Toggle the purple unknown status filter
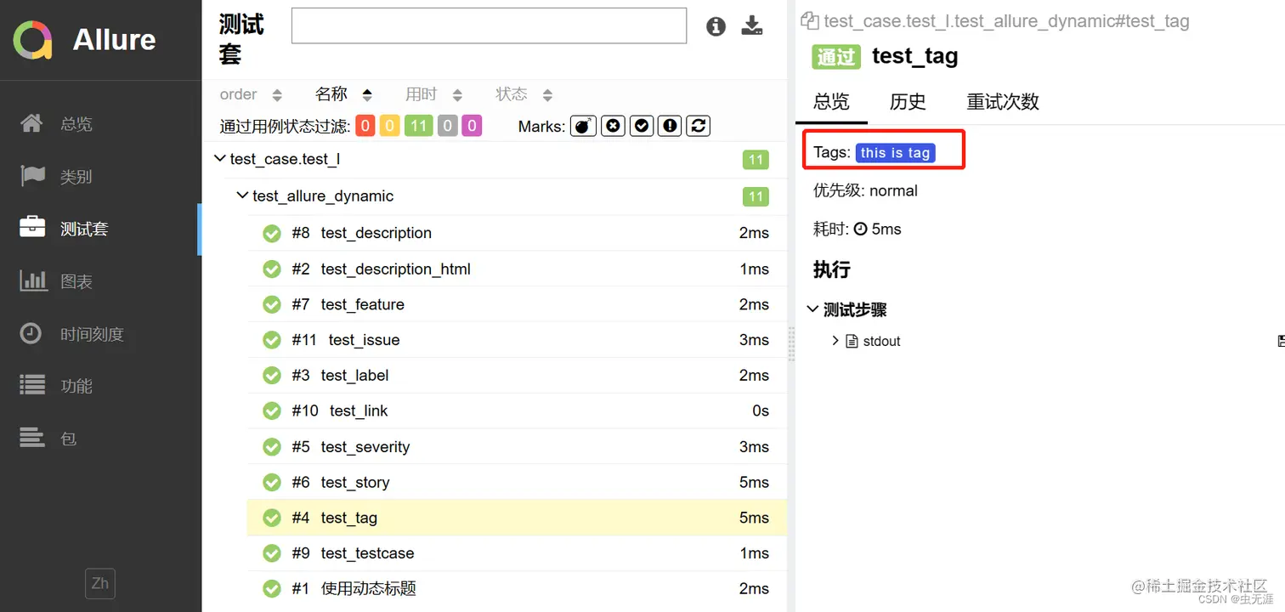The height and width of the screenshot is (612, 1285). point(472,126)
